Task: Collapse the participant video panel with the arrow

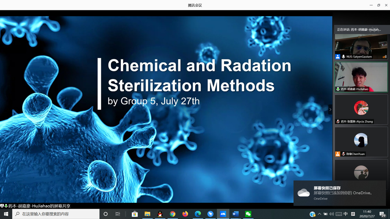Action: point(330,109)
